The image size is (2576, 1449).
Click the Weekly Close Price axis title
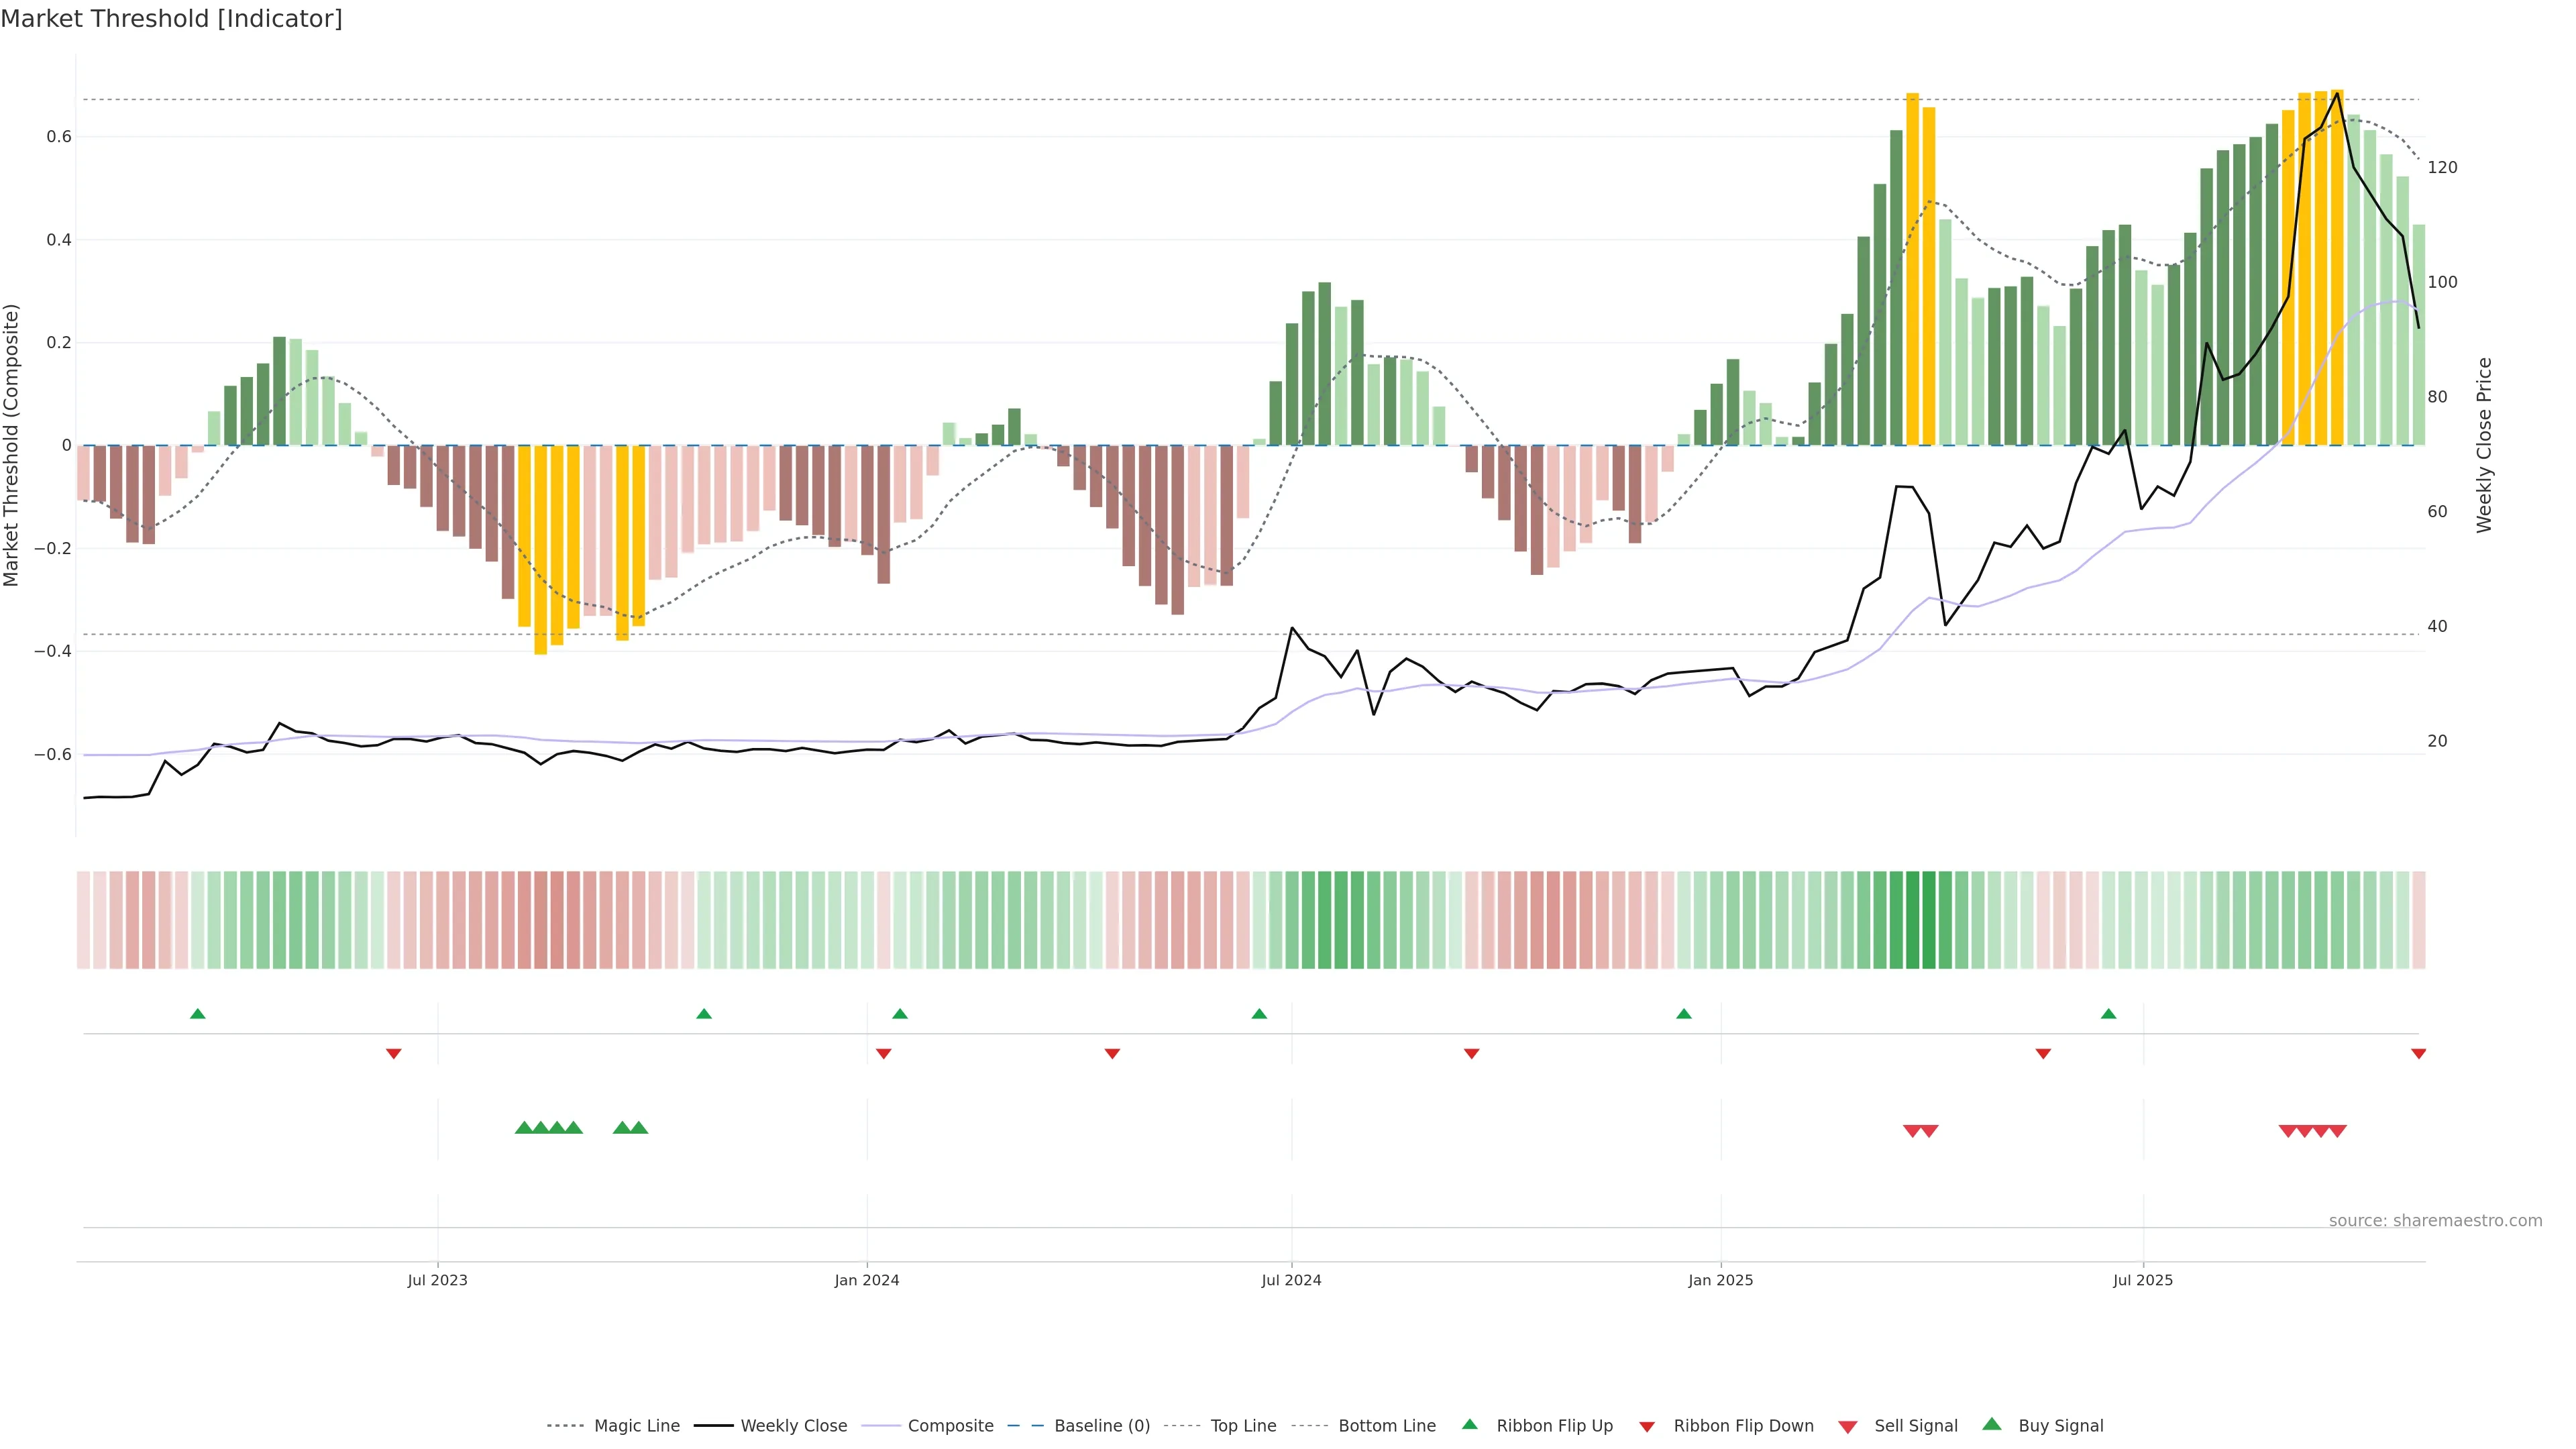coord(2484,445)
